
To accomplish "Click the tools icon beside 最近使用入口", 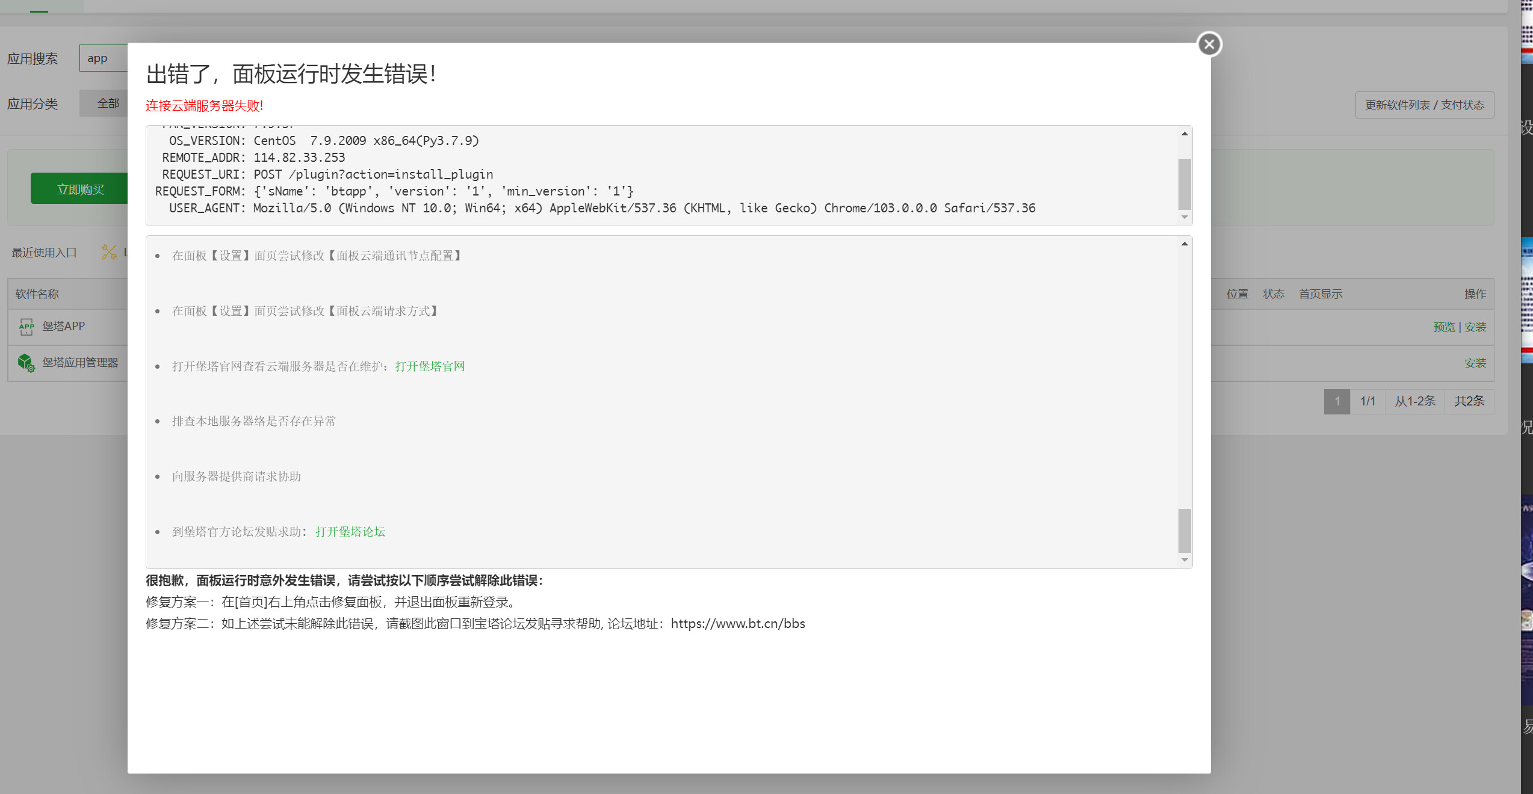I will pos(109,252).
